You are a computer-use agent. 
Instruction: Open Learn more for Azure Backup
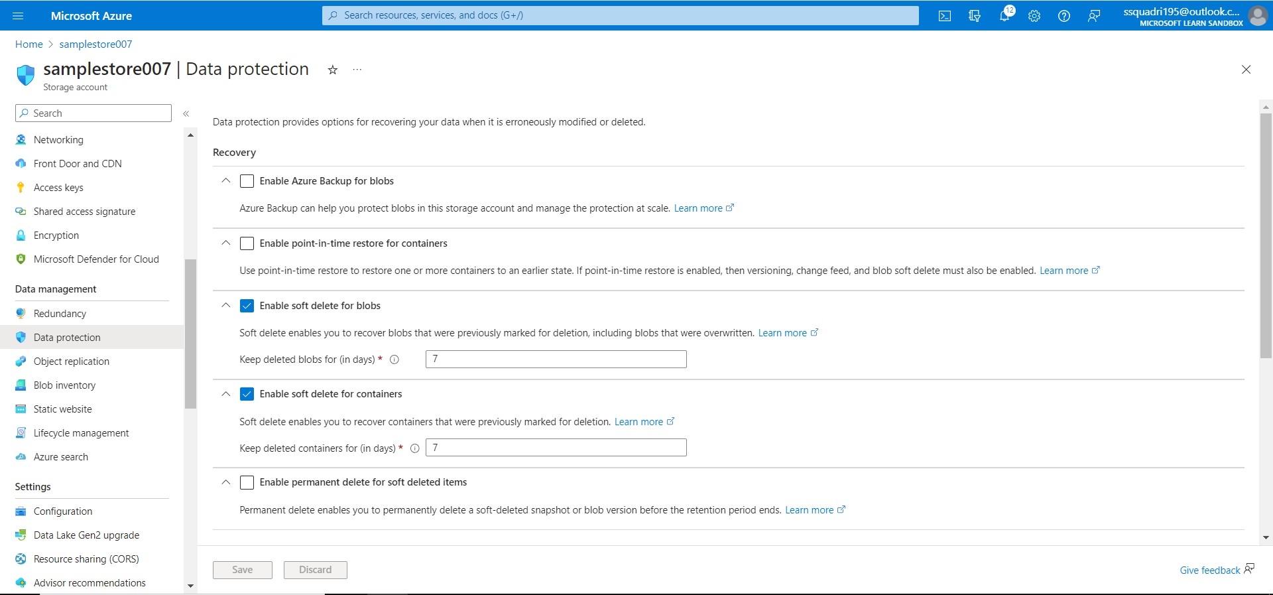click(x=704, y=208)
